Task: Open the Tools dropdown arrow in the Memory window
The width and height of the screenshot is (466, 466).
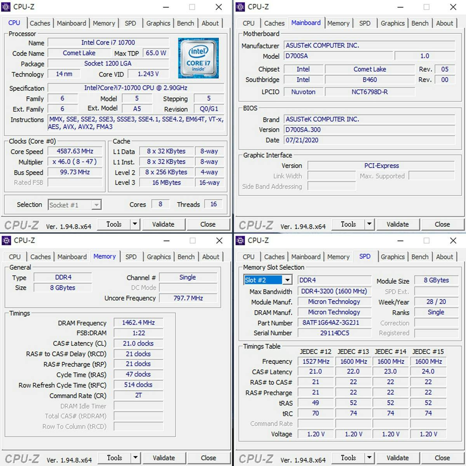Action: (135, 457)
